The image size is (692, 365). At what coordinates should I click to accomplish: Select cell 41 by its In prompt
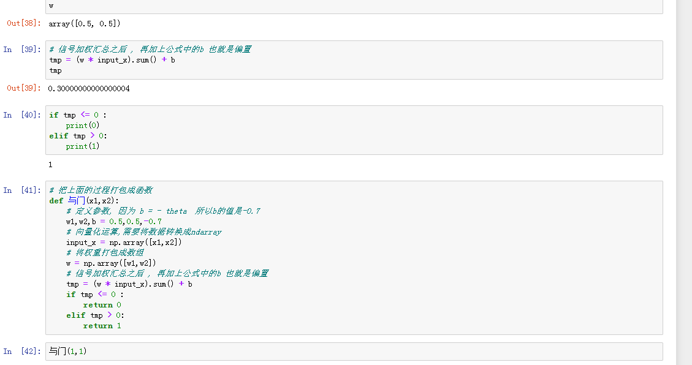coord(21,190)
